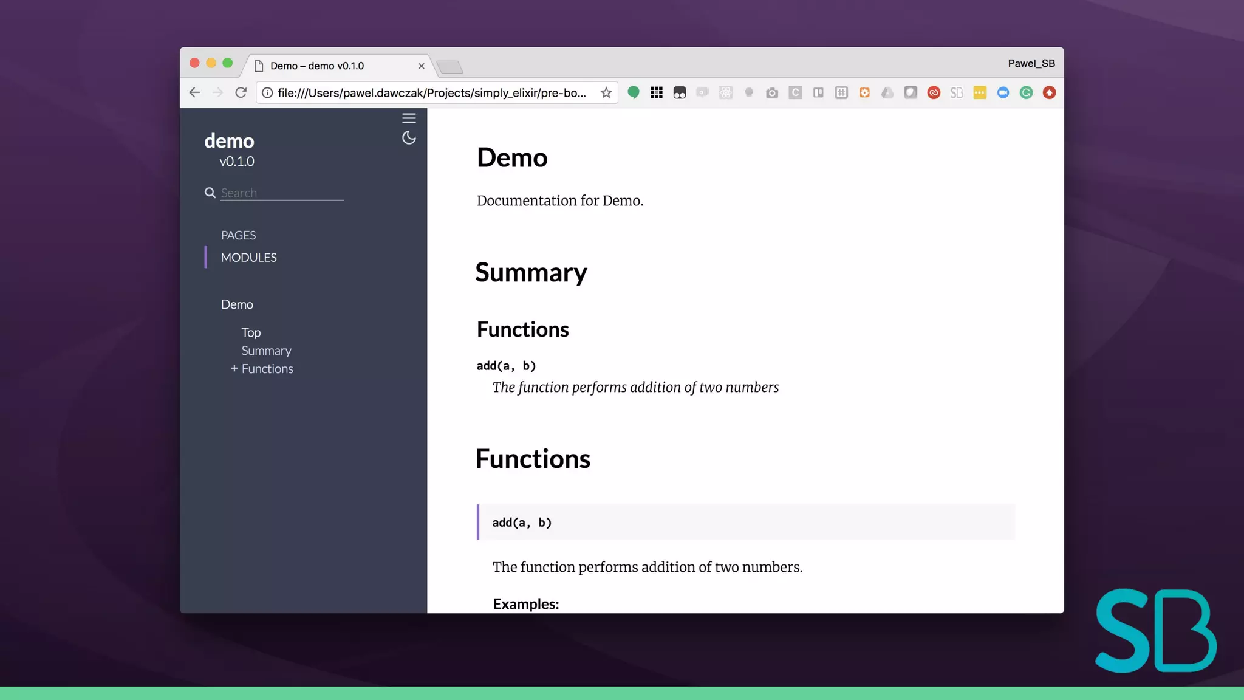1244x700 pixels.
Task: Click the address bar URL field
Action: [x=431, y=92]
